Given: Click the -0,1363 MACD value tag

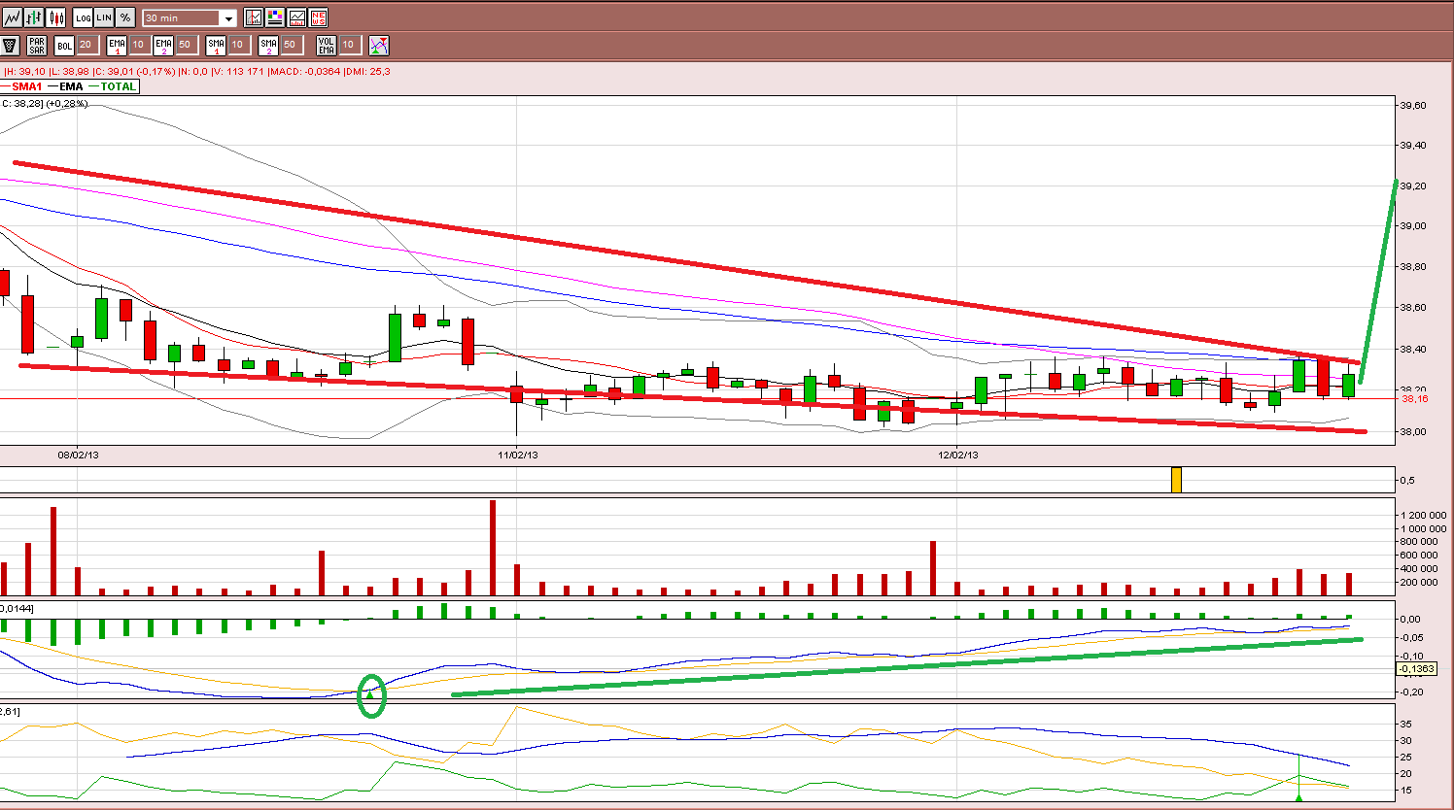Looking at the screenshot, I should (1416, 668).
